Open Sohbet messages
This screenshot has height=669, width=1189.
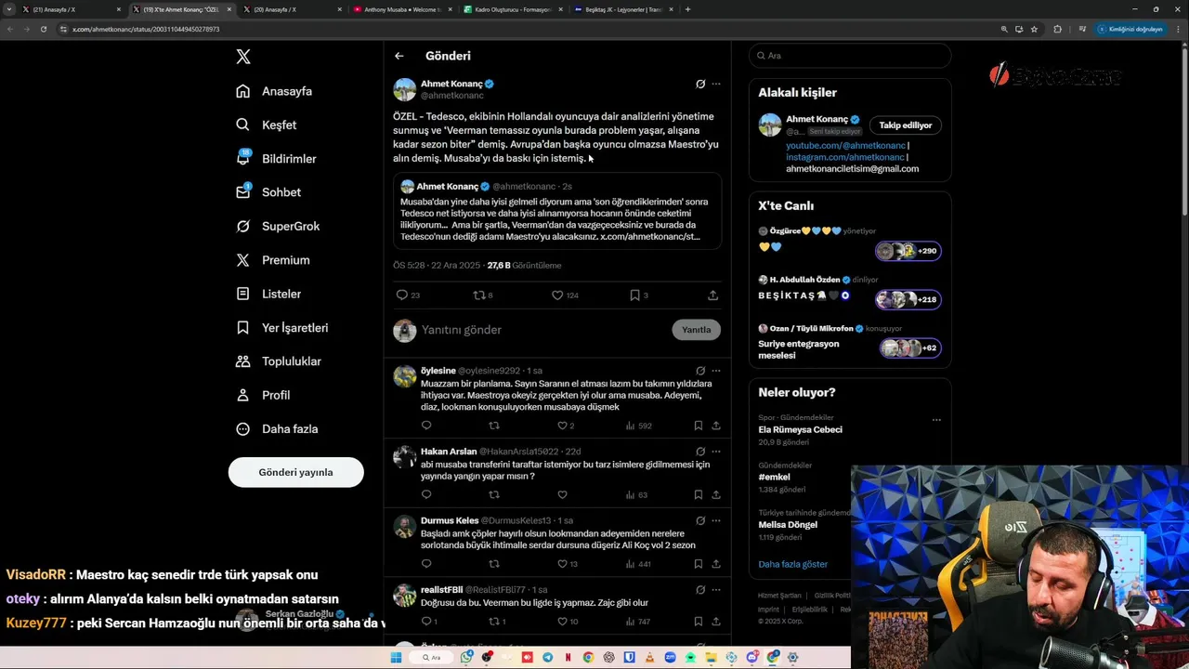(x=268, y=192)
